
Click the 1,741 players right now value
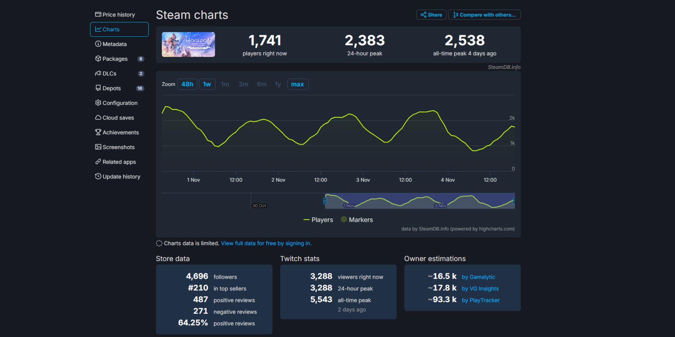click(265, 40)
